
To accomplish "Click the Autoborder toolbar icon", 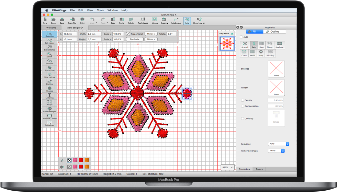I will [x=176, y=21].
